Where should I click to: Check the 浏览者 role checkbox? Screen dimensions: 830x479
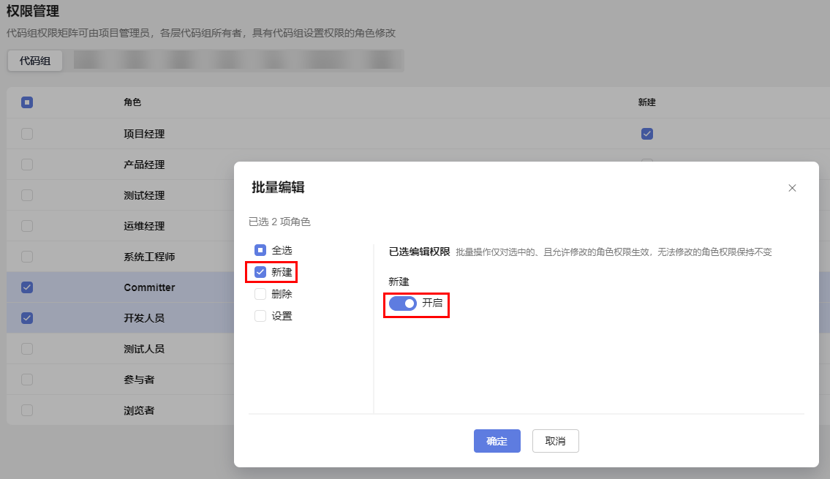pos(26,410)
